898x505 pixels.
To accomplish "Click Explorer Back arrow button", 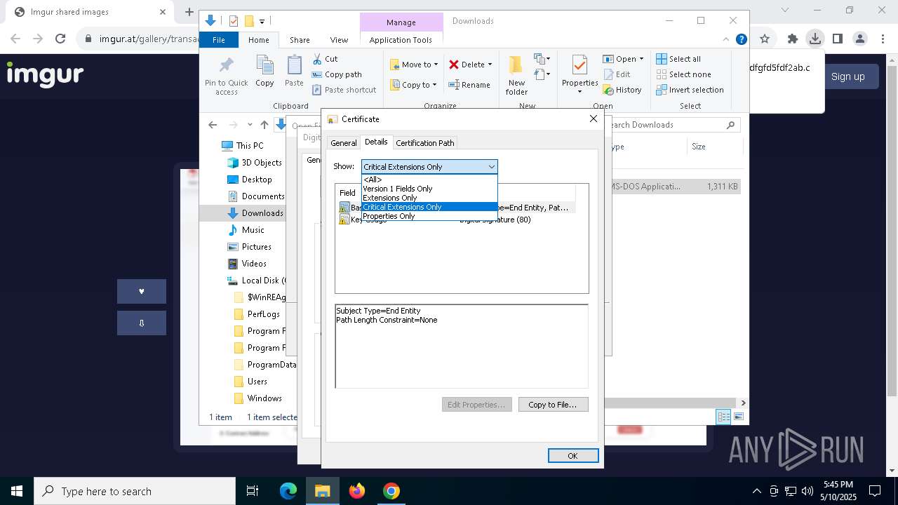I will tap(213, 125).
